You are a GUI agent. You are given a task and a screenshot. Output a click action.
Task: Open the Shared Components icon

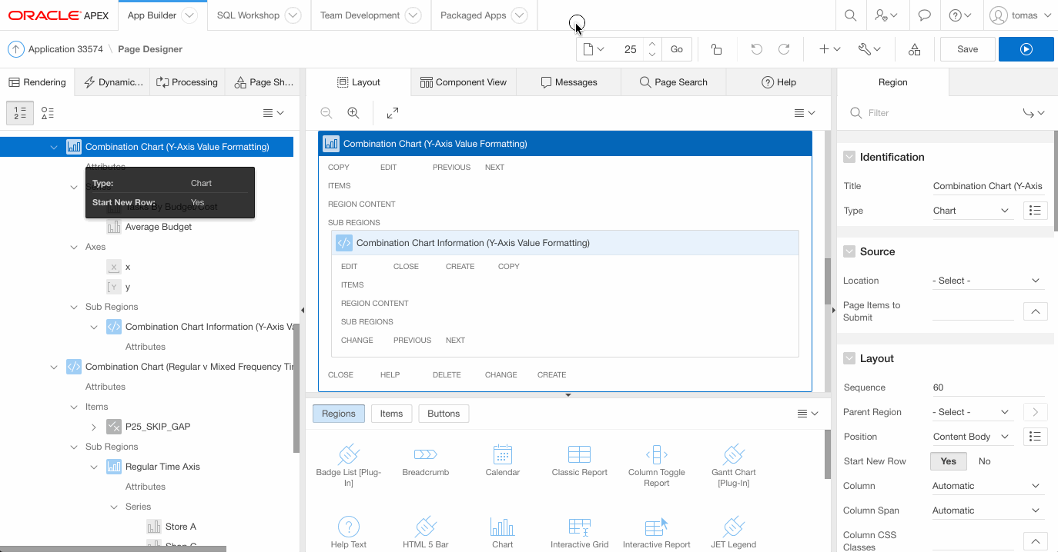tap(914, 49)
